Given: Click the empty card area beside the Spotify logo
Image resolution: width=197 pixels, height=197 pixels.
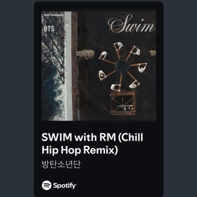Looking at the screenshot, I should [120, 185].
